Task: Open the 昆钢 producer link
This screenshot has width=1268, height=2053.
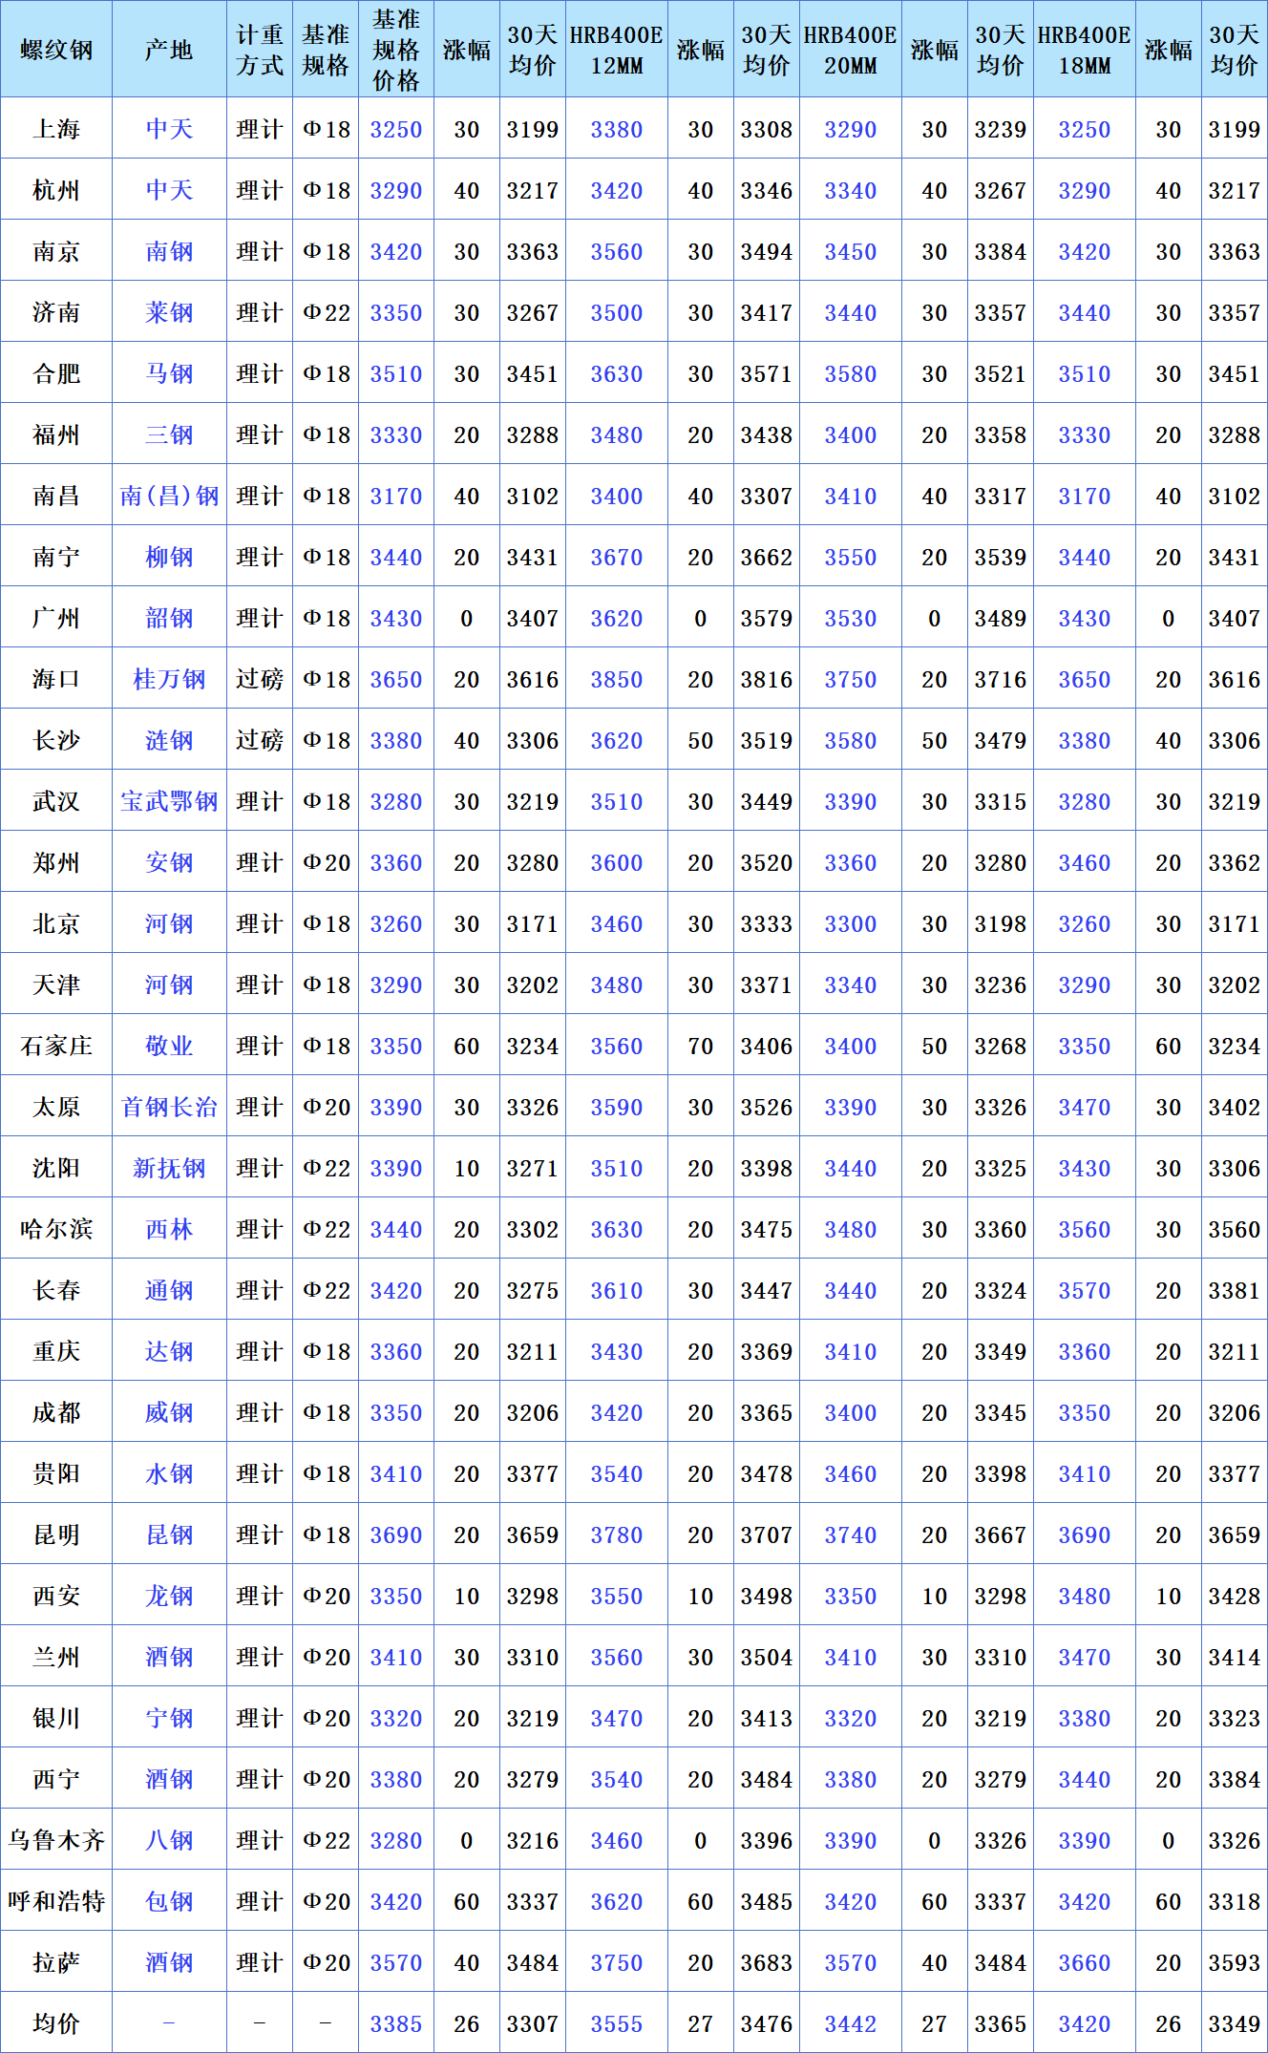Action: pyautogui.click(x=169, y=1534)
